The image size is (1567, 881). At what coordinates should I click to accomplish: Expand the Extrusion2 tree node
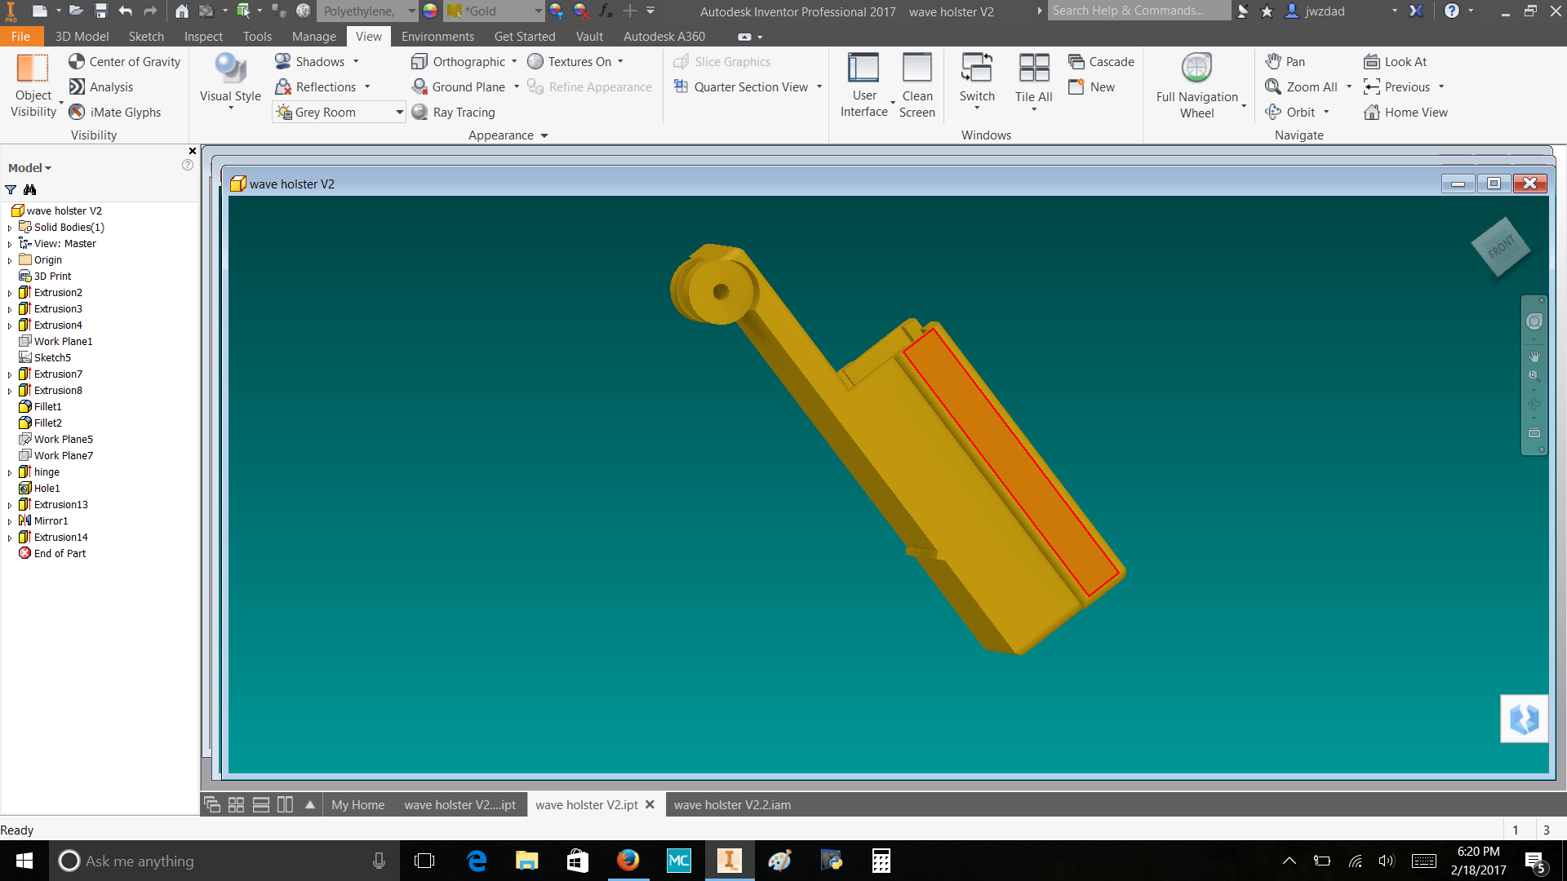[x=10, y=293]
